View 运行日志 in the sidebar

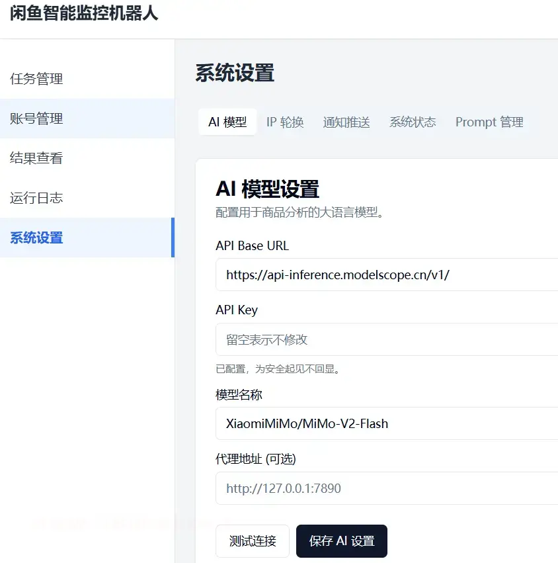coord(36,198)
